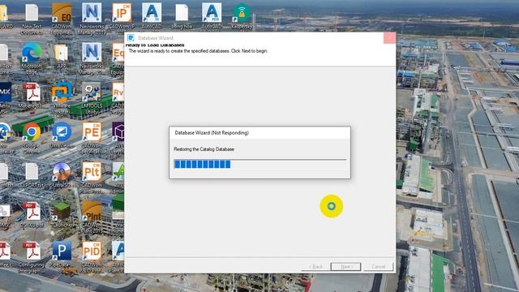
Task: Open the Configuring Intergraph PDF file
Action: (x=32, y=251)
